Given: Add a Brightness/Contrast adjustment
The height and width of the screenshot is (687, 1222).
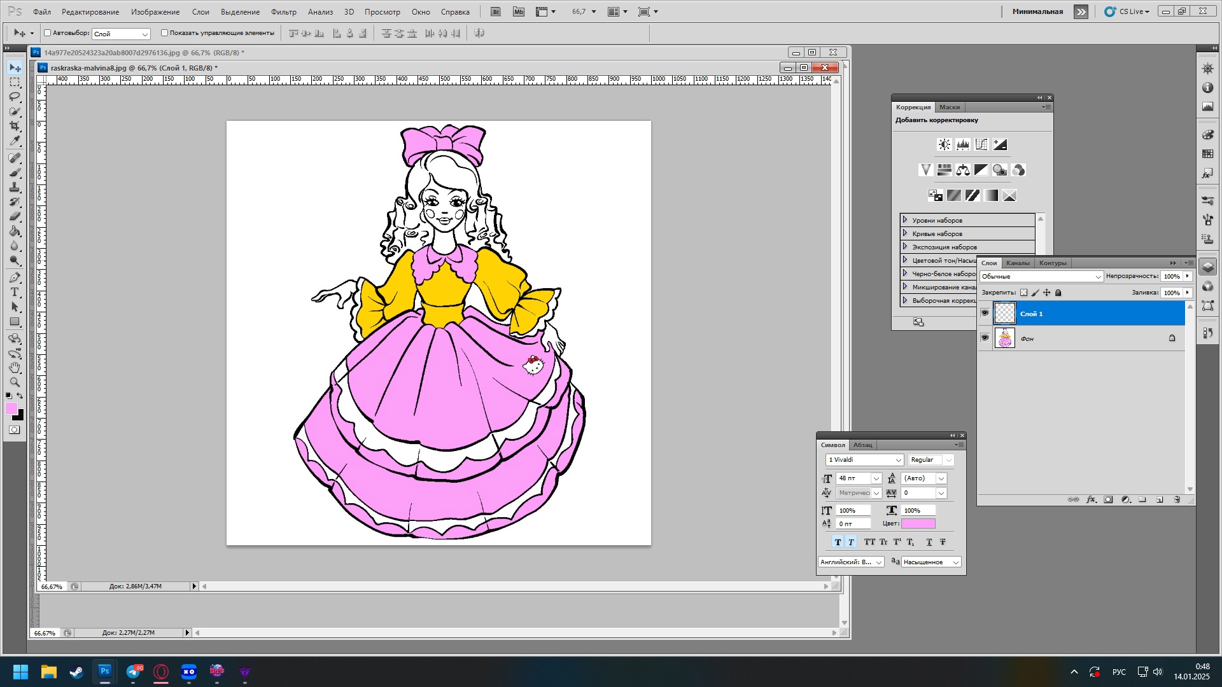Looking at the screenshot, I should coord(945,144).
